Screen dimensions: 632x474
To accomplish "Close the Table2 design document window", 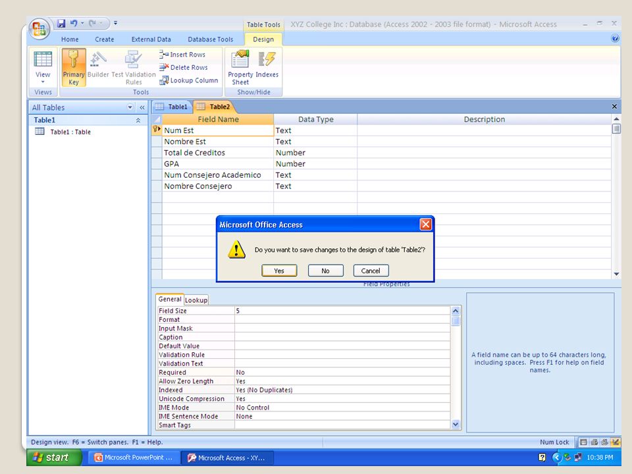I will [x=614, y=107].
